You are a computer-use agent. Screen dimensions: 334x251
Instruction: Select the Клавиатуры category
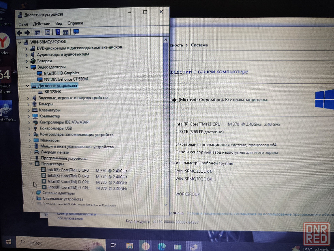(50, 110)
